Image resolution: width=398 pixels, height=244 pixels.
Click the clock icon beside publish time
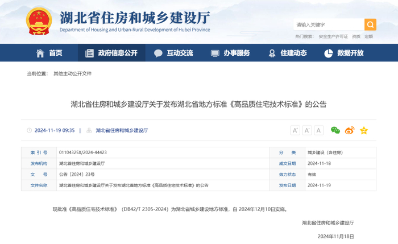[29, 130]
